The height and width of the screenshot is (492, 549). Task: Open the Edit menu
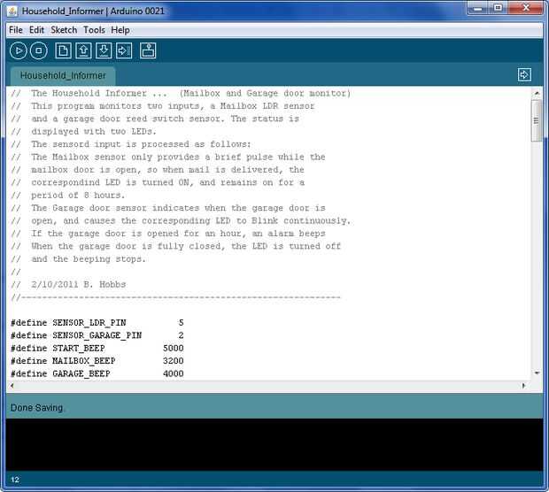(x=37, y=30)
